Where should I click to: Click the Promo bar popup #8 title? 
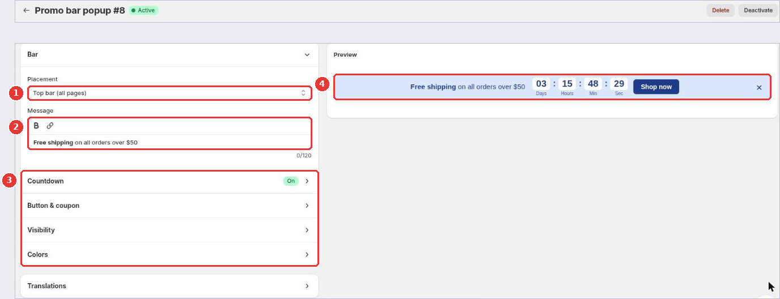click(x=79, y=10)
